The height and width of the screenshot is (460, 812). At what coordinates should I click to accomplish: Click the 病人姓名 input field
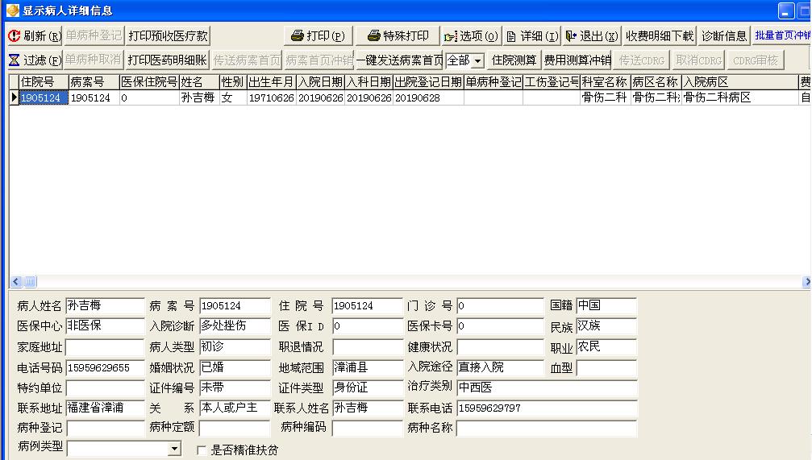point(105,306)
